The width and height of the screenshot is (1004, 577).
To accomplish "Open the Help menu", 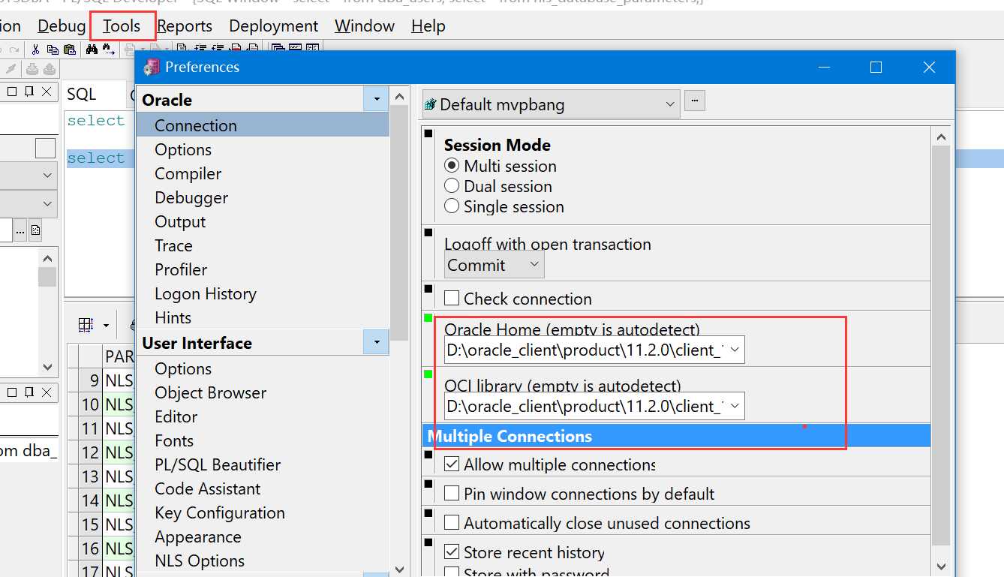I will pyautogui.click(x=428, y=26).
